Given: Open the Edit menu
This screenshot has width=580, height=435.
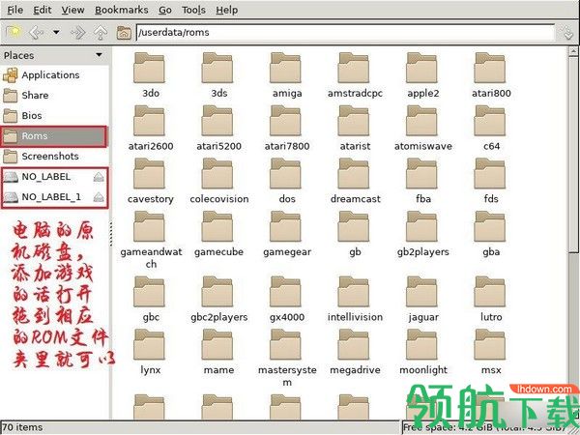Looking at the screenshot, I should 43,10.
